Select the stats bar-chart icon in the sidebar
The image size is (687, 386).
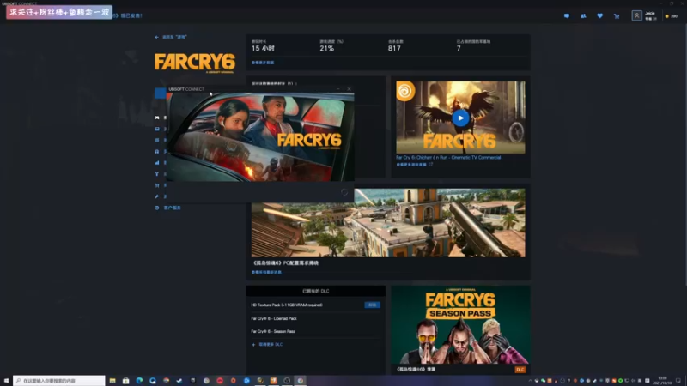coord(157,163)
